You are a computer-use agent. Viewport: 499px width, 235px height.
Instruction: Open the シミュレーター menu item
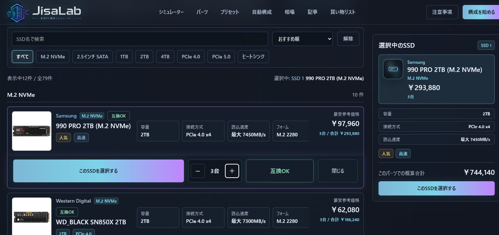(x=171, y=12)
